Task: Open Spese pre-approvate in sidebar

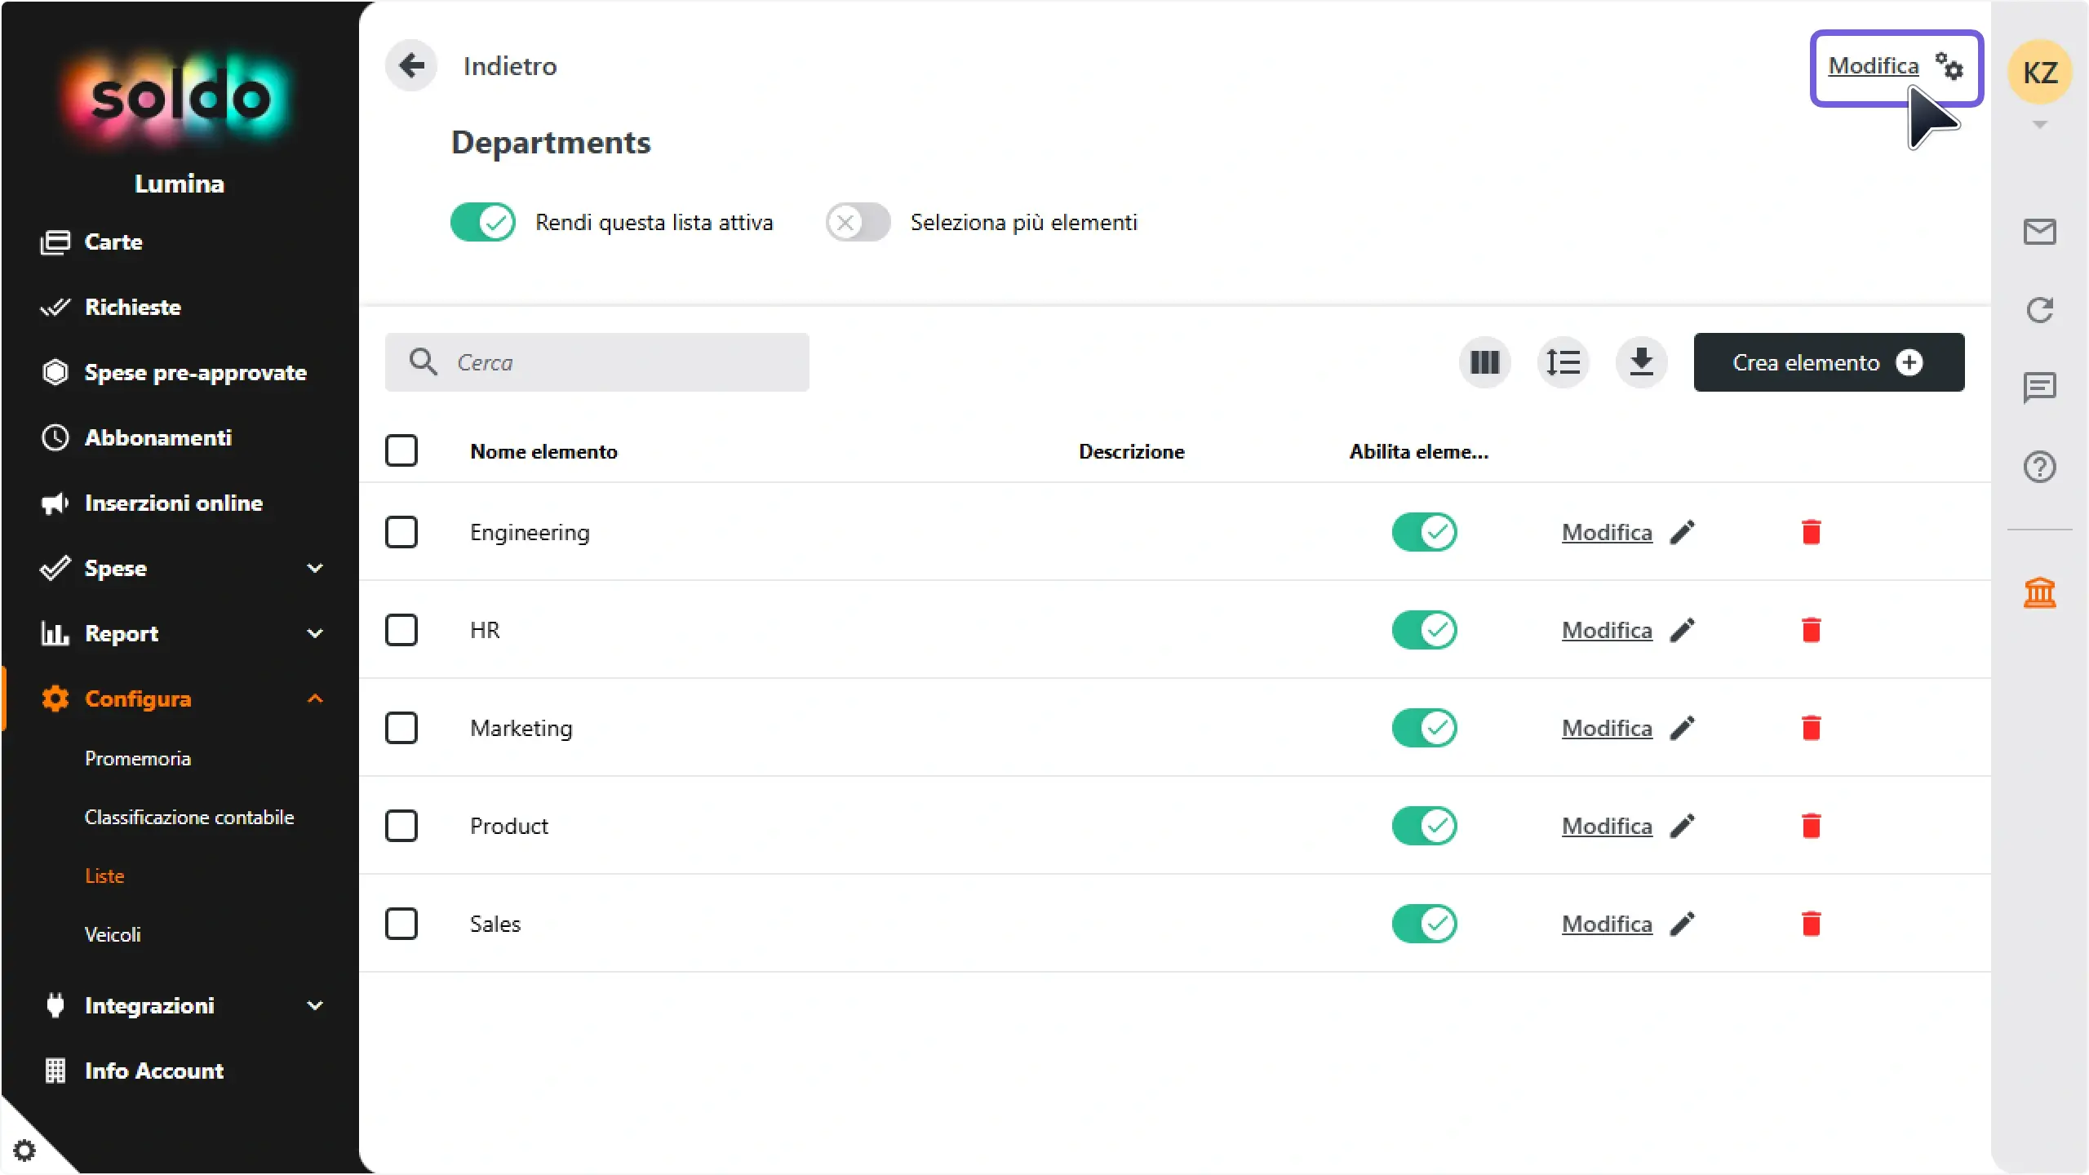Action: (x=174, y=372)
